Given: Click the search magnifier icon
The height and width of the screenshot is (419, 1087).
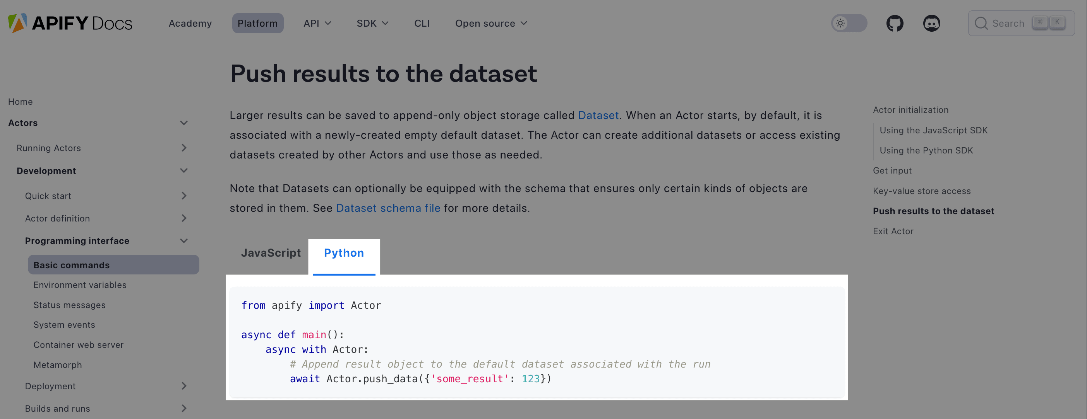Looking at the screenshot, I should click(x=981, y=23).
